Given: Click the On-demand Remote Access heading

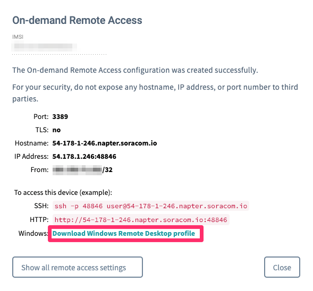Looking at the screenshot, I should click(x=77, y=20).
